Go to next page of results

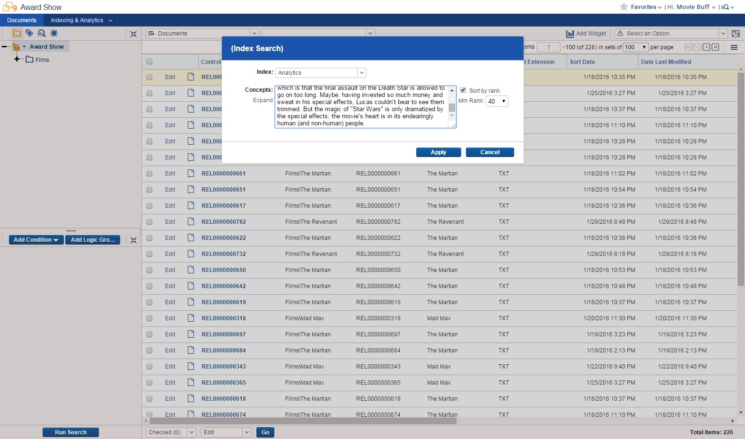coord(706,47)
